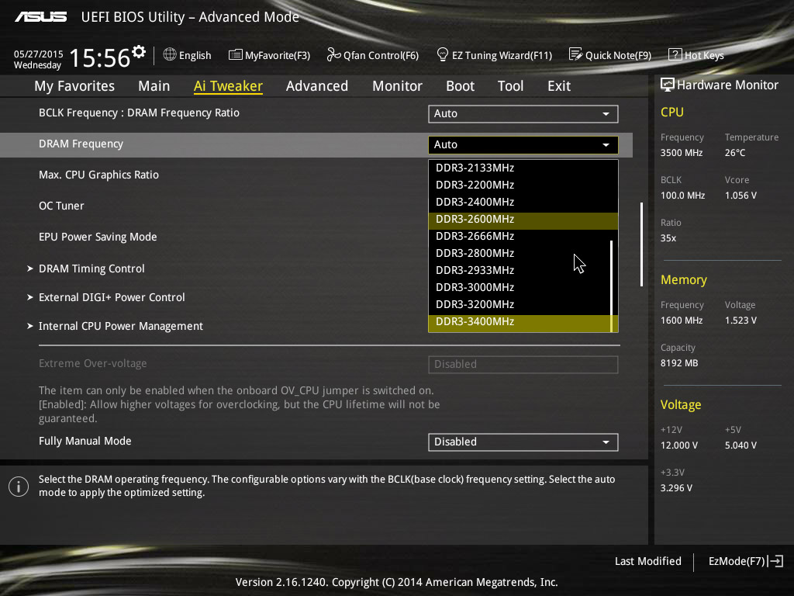This screenshot has height=596, width=794.
Task: Click the CPU frequency 3500 MHz value
Action: coord(681,153)
